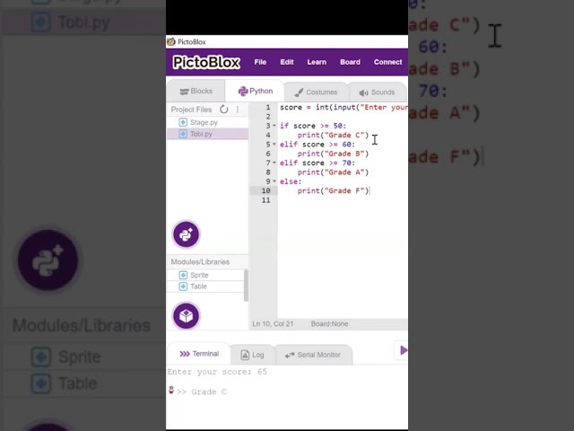Screen dimensions: 574x431
Task: Open the Learn menu
Action: (317, 62)
